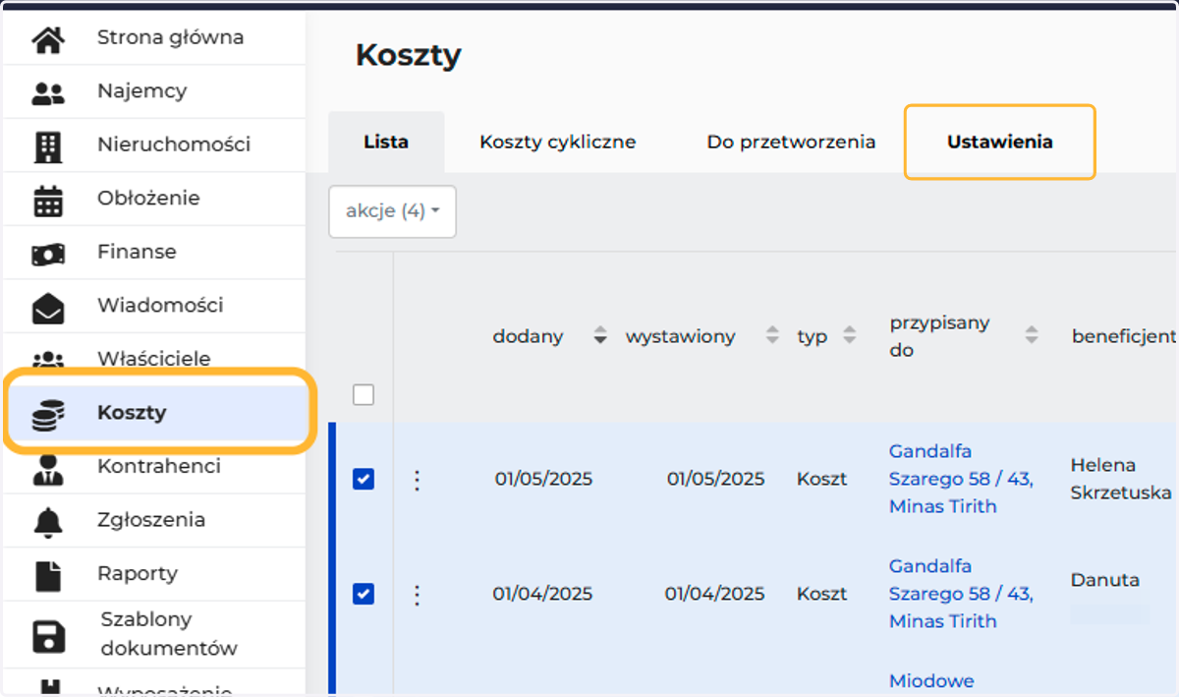Click the calendar icon beside Obłożenie

point(48,201)
